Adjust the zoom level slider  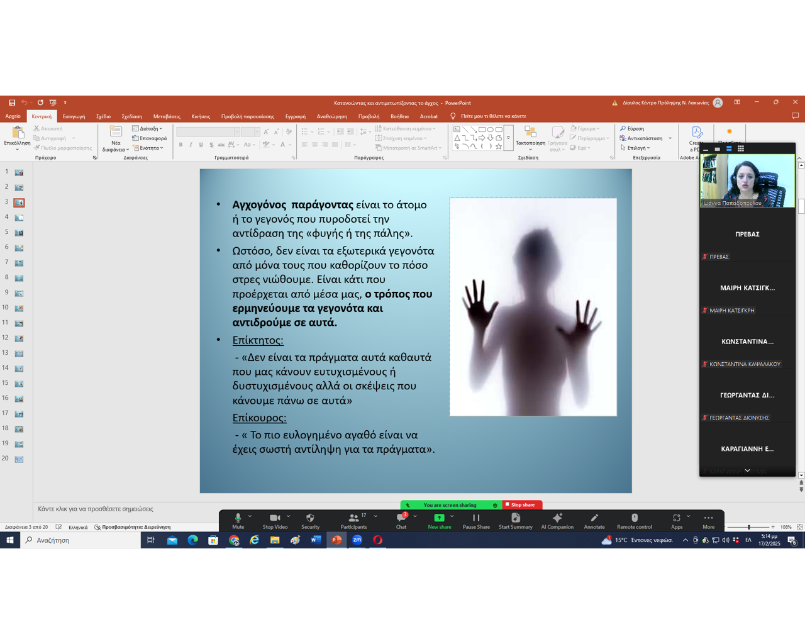[748, 527]
